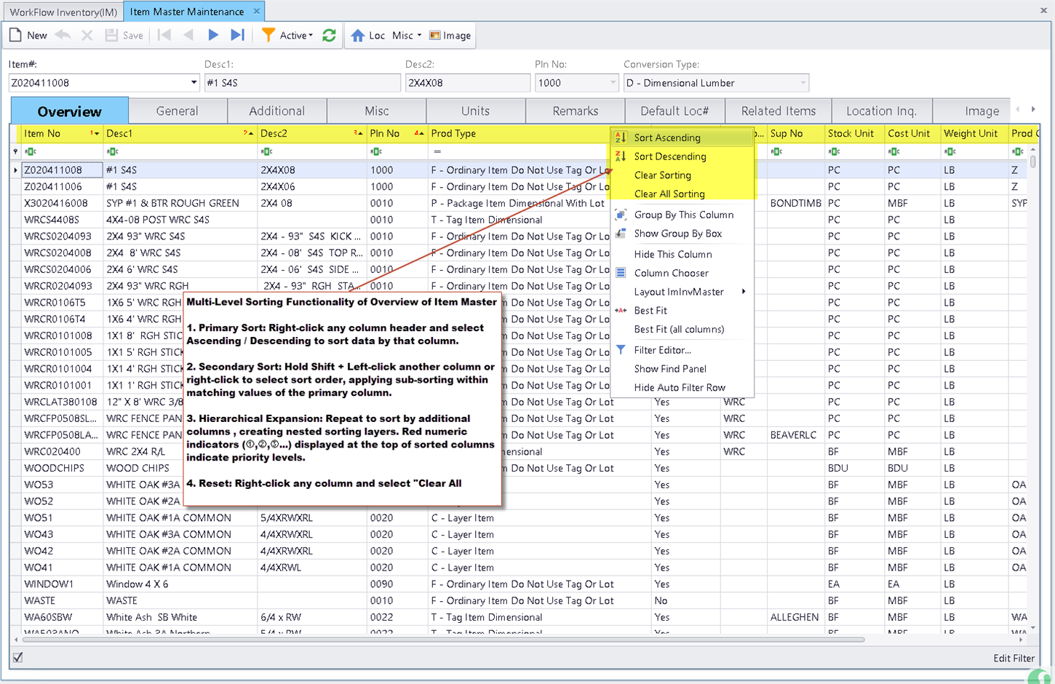Click the Image toolbar icon

(x=435, y=35)
